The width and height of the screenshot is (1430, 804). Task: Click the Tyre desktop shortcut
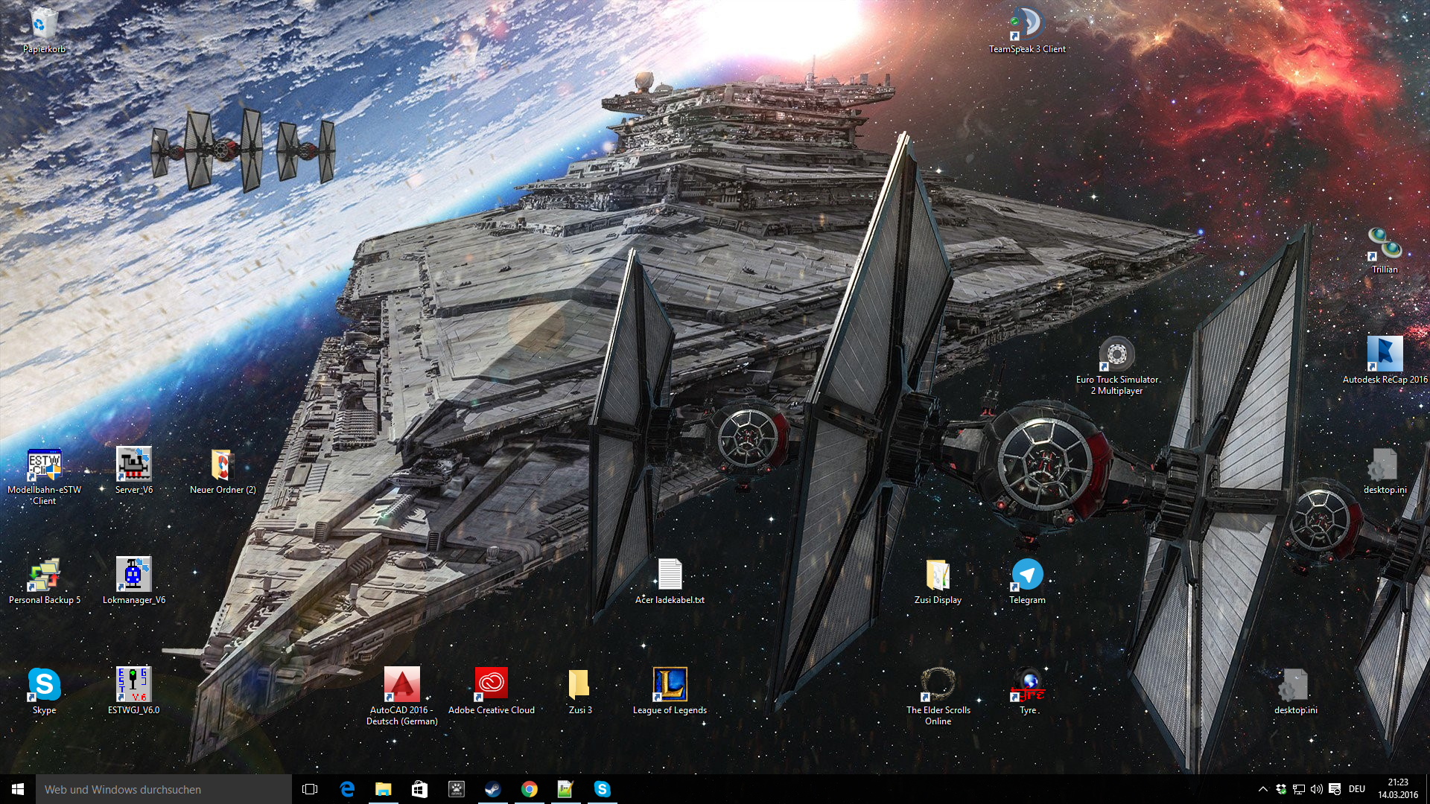click(1029, 692)
